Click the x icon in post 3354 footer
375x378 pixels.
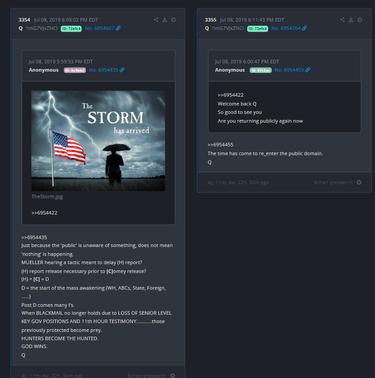click(x=173, y=376)
